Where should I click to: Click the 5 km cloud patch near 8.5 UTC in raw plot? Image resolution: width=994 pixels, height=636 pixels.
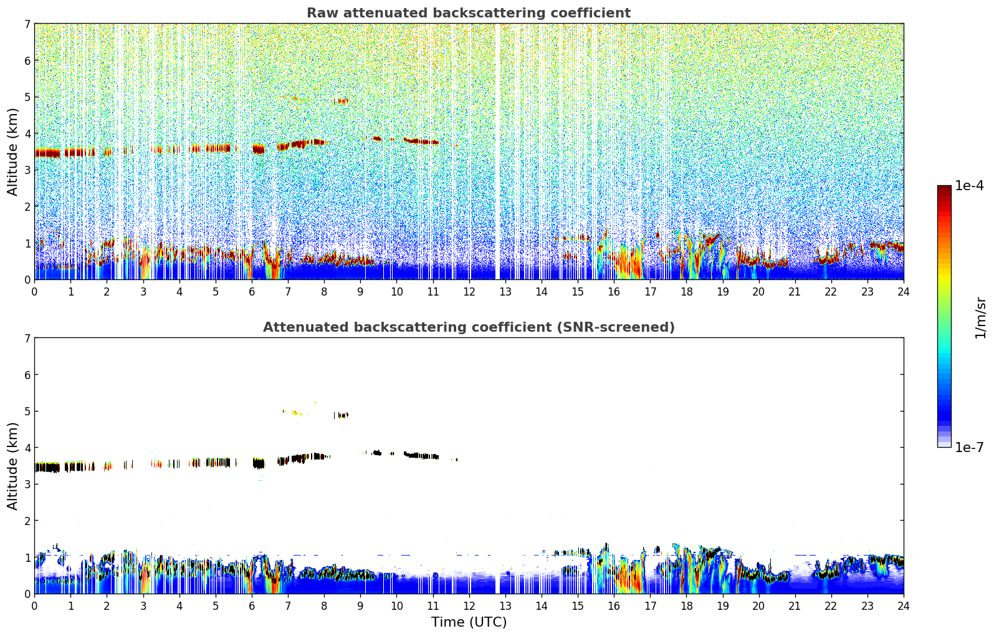coord(341,101)
